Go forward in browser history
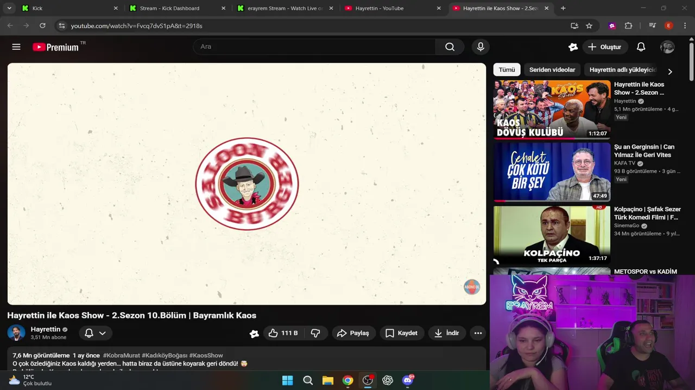The image size is (695, 390). [26, 25]
